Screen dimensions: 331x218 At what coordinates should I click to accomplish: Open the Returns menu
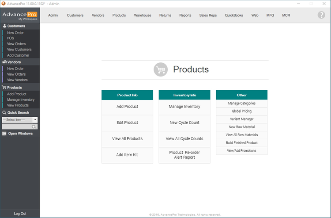[x=165, y=15]
